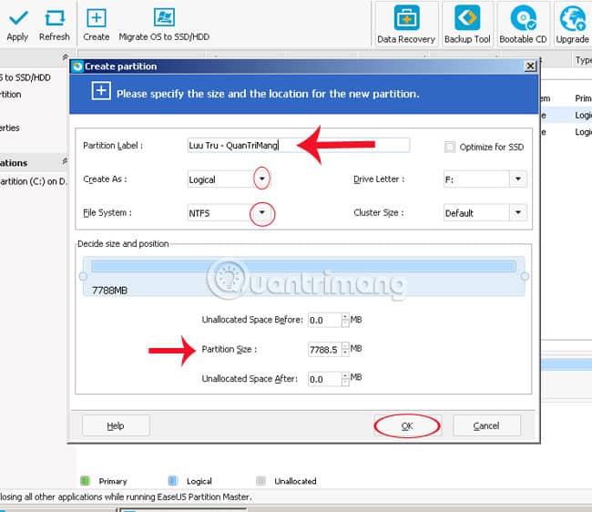Image resolution: width=592 pixels, height=512 pixels.
Task: Click the Partition Label text field
Action: tap(298, 146)
